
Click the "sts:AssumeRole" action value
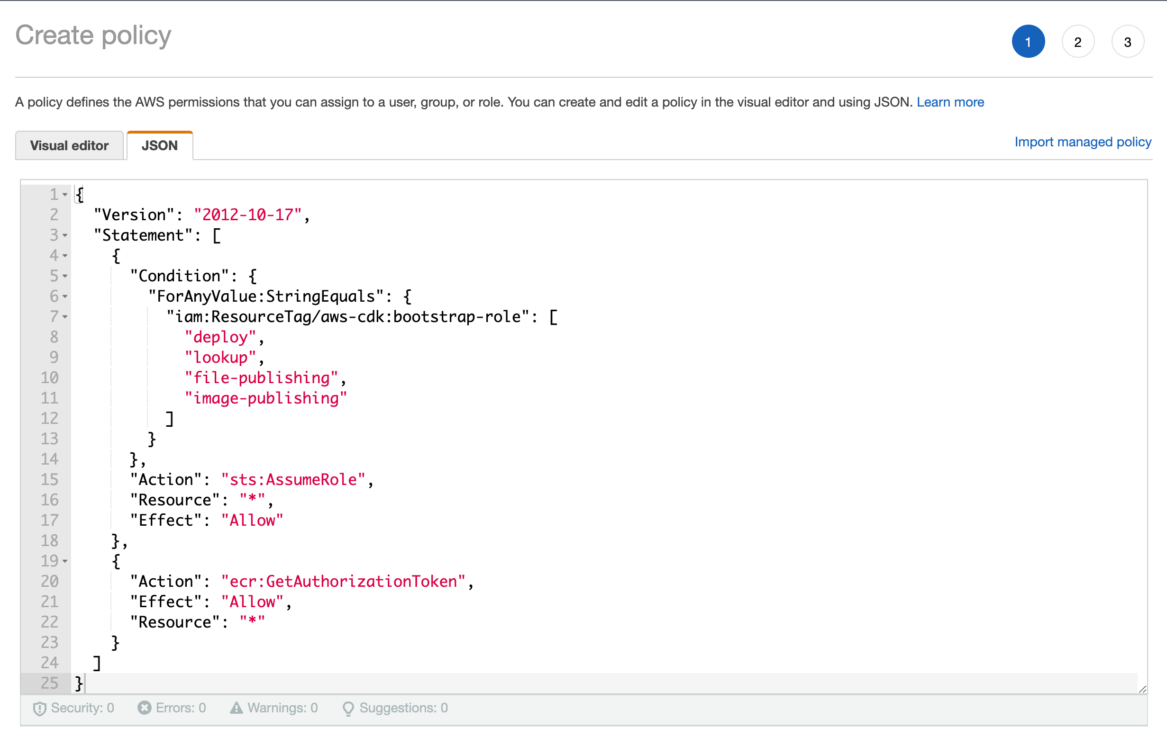(x=293, y=480)
